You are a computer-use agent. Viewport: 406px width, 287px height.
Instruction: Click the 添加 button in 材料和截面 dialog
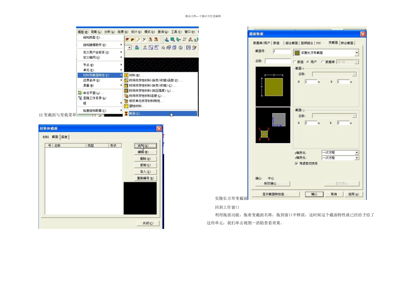pos(146,146)
